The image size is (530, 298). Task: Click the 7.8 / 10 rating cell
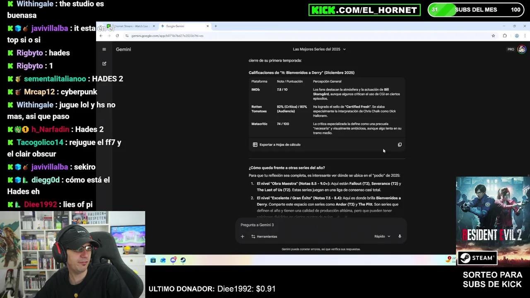pos(282,89)
